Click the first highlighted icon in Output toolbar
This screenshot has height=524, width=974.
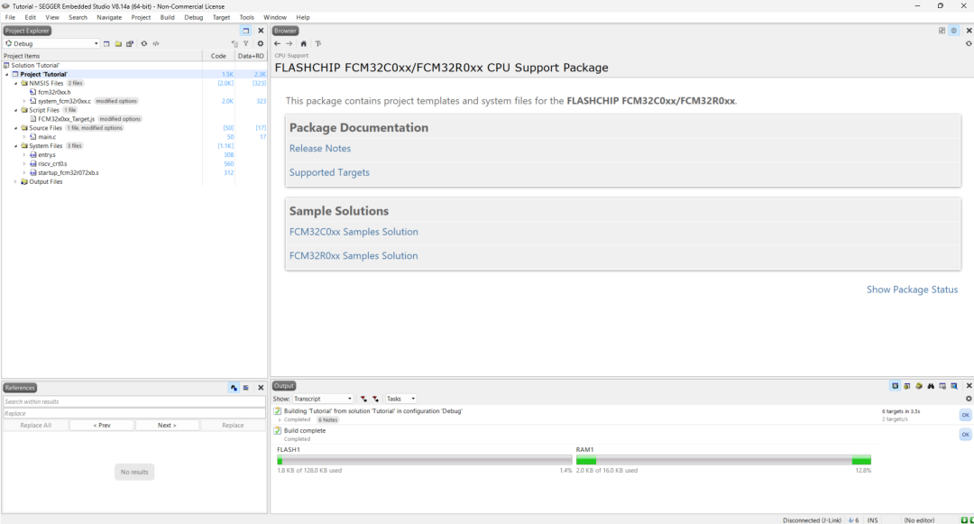point(896,386)
